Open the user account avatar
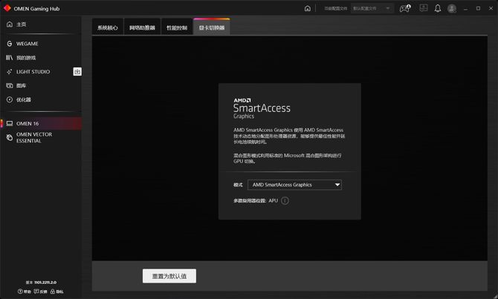 point(452,8)
